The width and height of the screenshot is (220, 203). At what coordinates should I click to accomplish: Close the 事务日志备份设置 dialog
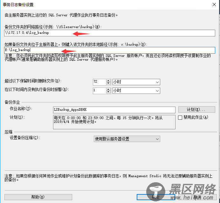[214, 4]
